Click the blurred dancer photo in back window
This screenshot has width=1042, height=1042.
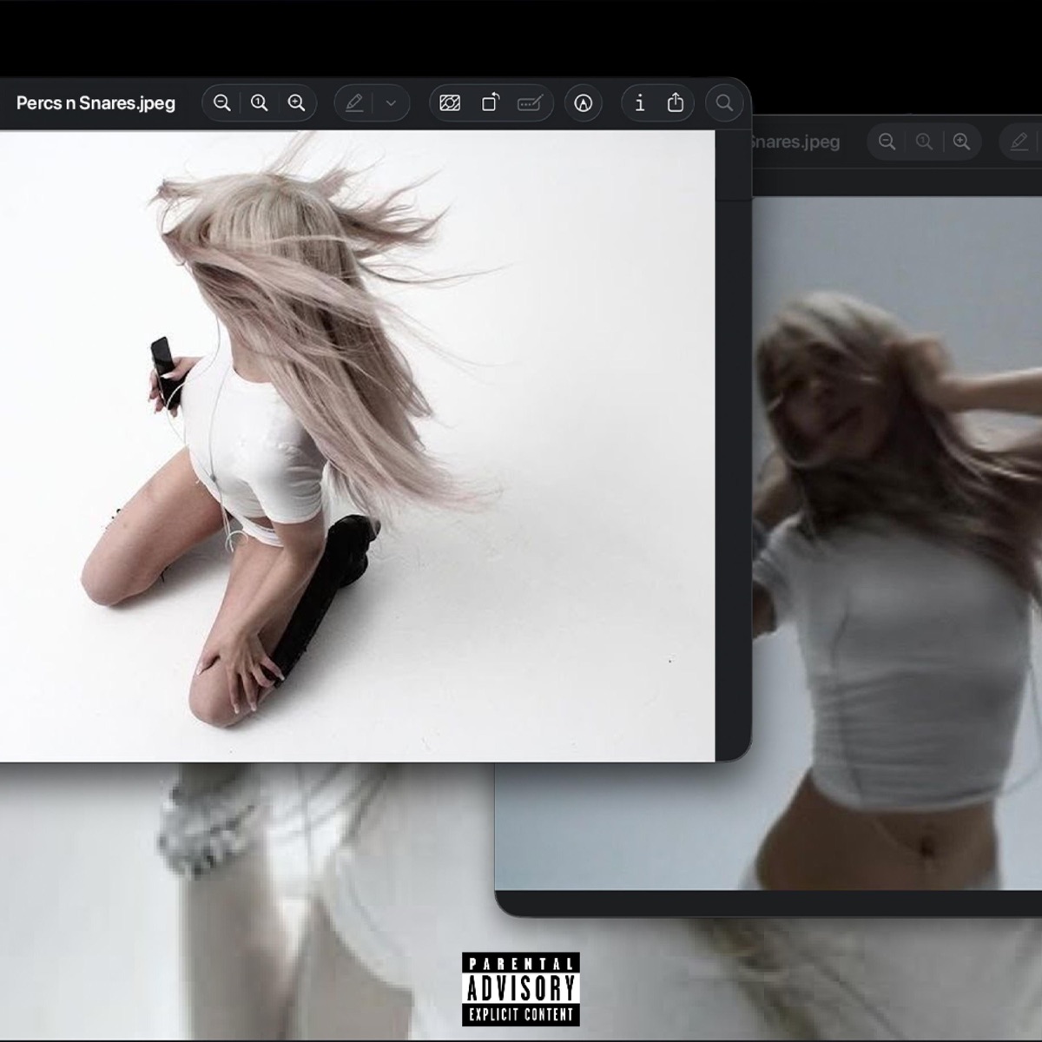897,543
